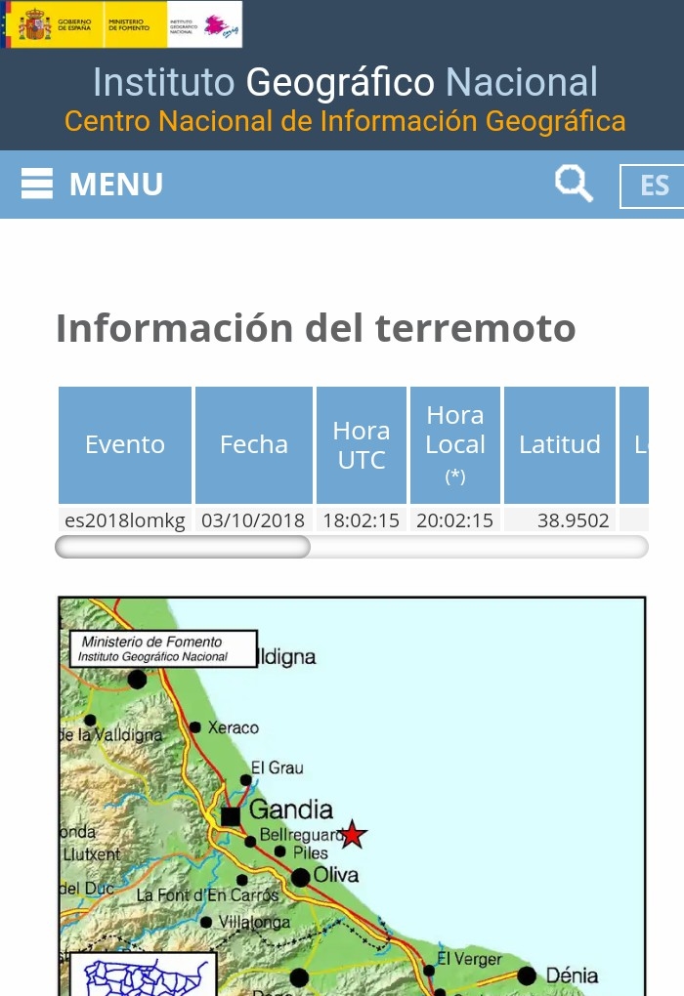Open the hamburger MENU icon
Viewport: 684px width, 996px height.
click(37, 184)
